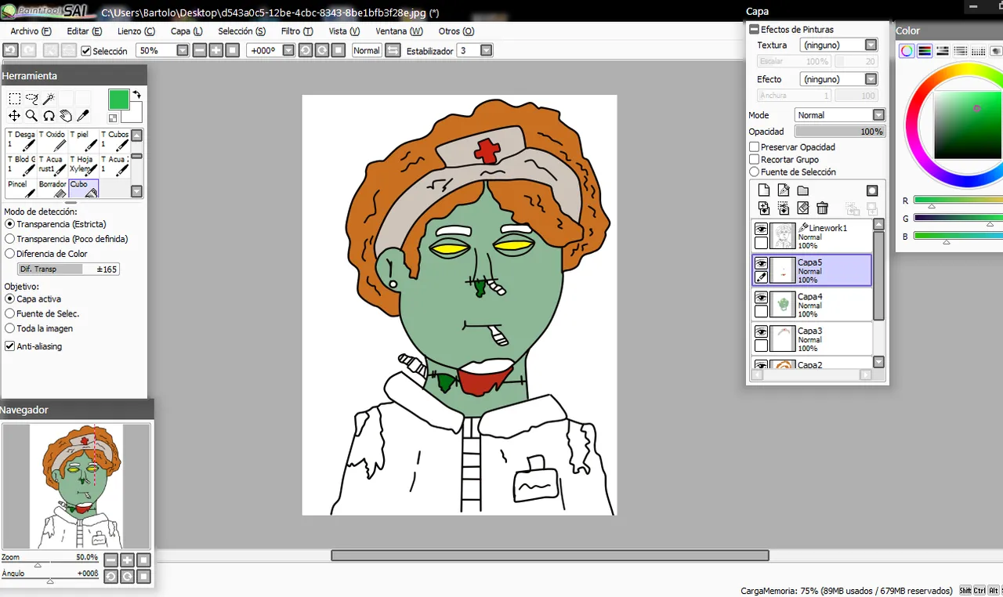Open the Ventana menu

[x=399, y=31]
